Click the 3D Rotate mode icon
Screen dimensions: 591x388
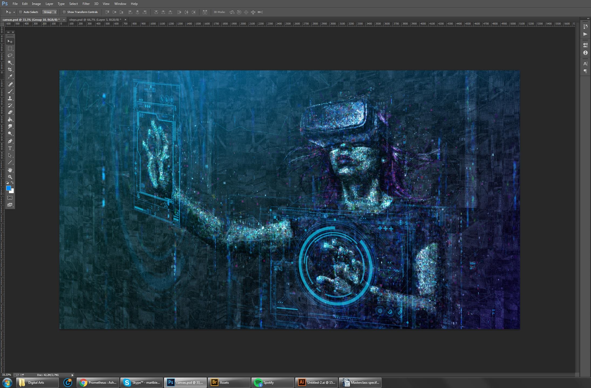[232, 12]
